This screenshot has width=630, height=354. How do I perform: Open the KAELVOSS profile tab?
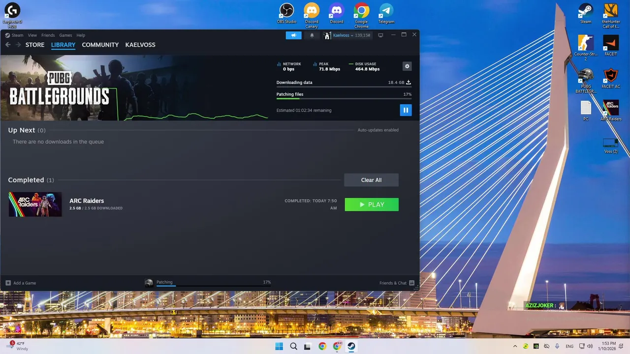(x=140, y=45)
